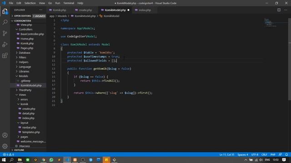
Task: Expand the ThirdParty folder
Action: [25, 90]
